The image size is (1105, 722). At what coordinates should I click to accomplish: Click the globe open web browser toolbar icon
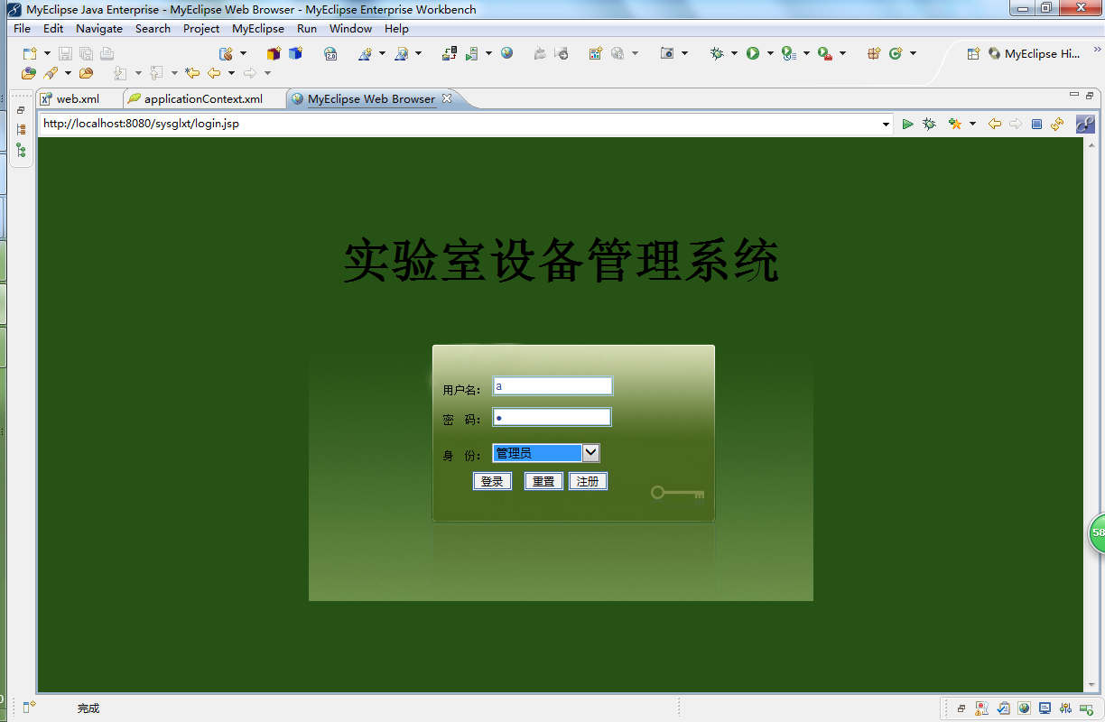[x=507, y=54]
